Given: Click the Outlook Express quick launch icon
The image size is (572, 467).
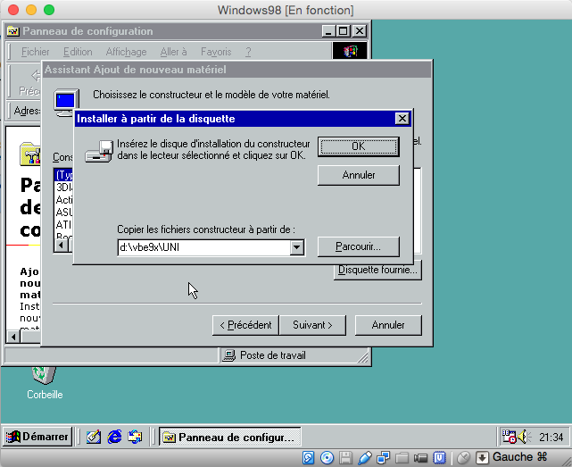Looking at the screenshot, I should [x=135, y=437].
